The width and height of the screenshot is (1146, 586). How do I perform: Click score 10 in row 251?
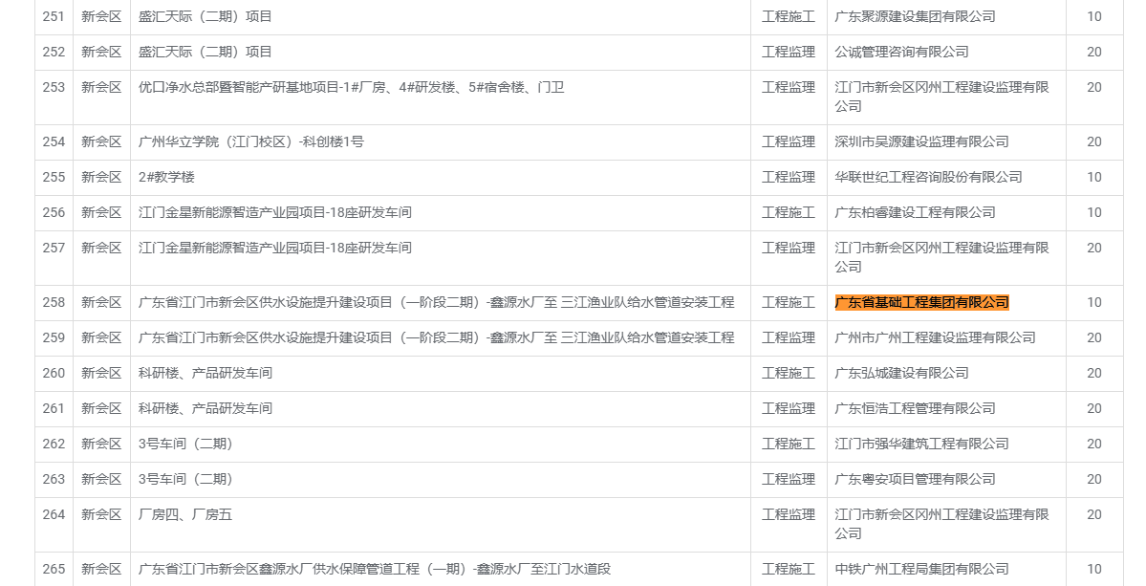(1094, 16)
